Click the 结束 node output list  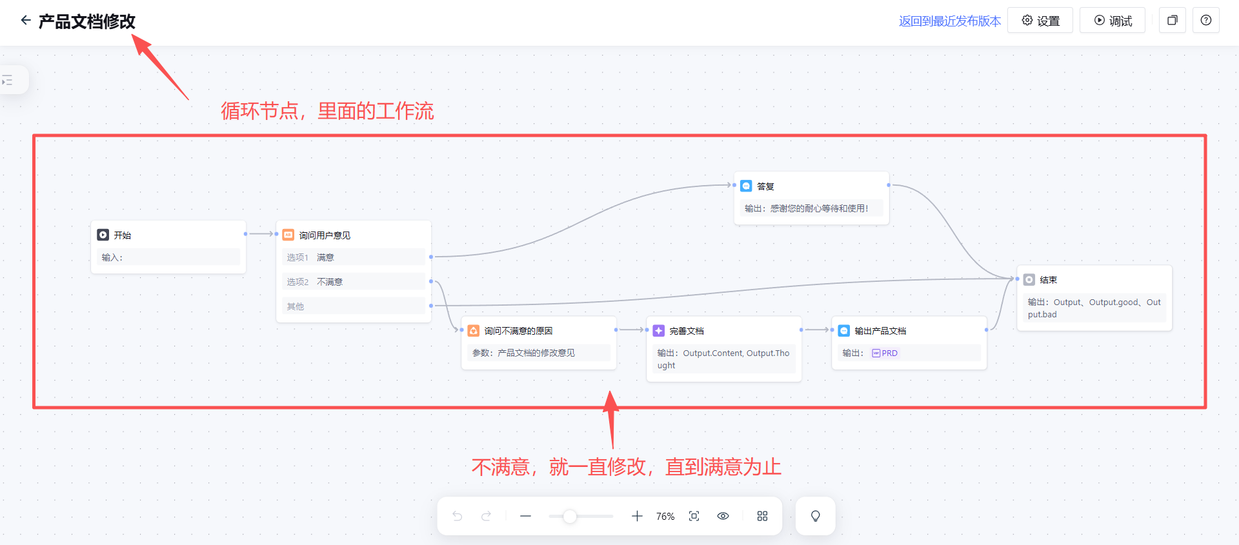[x=1094, y=308]
